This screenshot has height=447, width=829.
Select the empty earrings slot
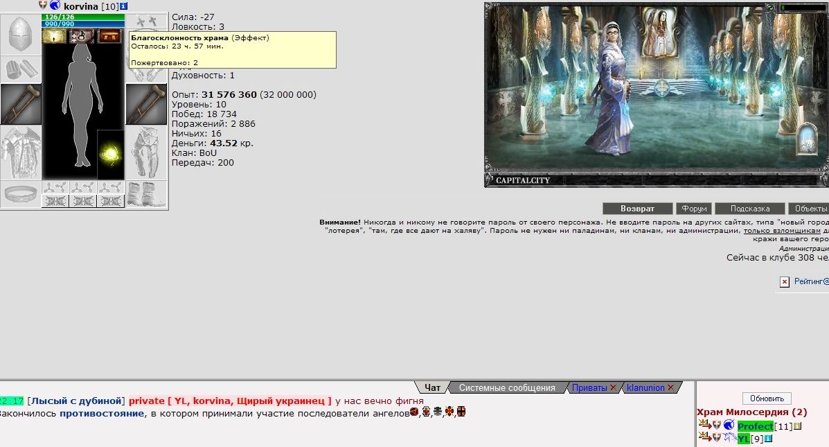[146, 21]
